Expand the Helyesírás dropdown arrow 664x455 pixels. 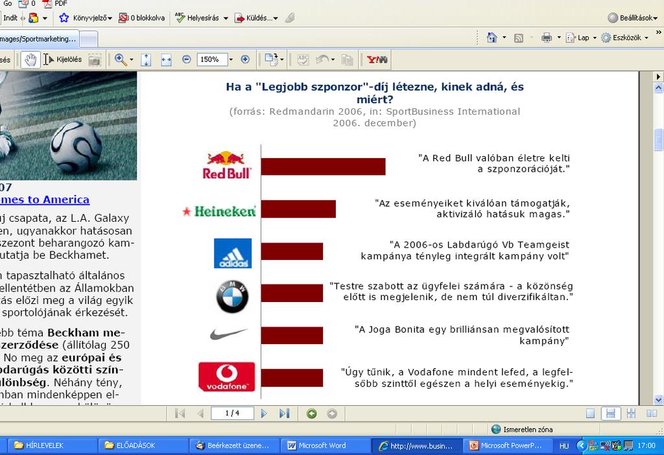coord(226,18)
